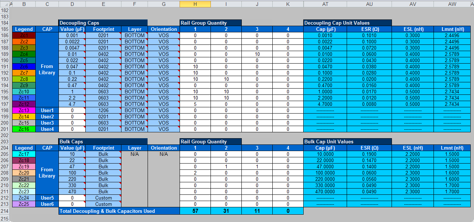Select the Custom footprint cell for User6

103,204
